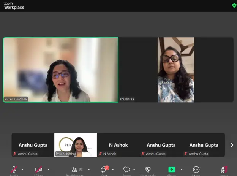Click the green Share screen icon
The width and height of the screenshot is (237, 176).
(x=172, y=170)
